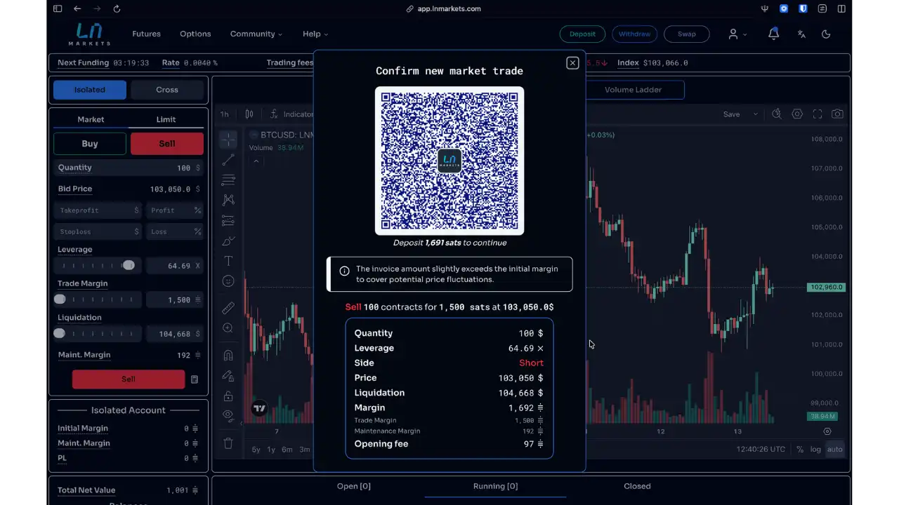Select the text tool in chart toolbar
899x505 pixels.
pos(228,261)
